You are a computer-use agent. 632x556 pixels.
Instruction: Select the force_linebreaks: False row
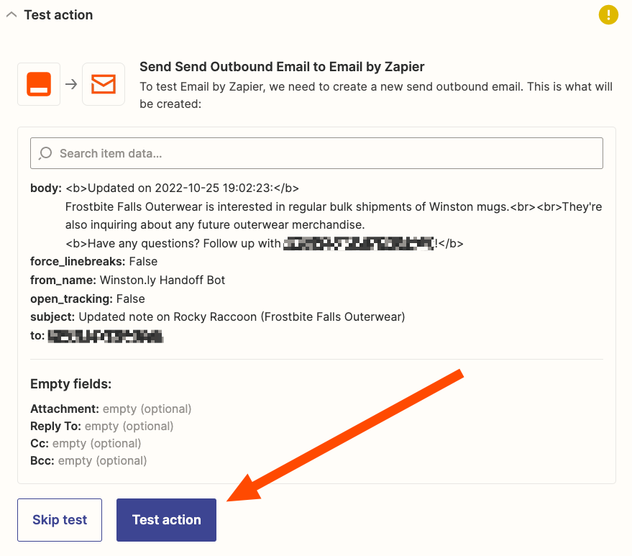(94, 262)
